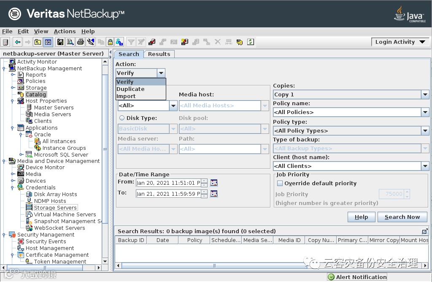Open the View menu
This screenshot has height=282, width=432.
tap(41, 31)
